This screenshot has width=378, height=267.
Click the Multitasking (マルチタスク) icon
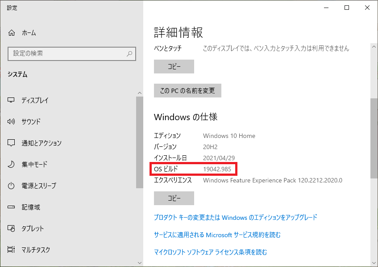tap(11, 250)
